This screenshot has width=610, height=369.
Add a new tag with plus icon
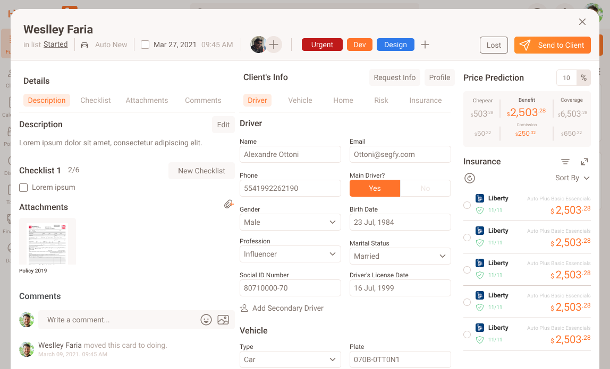pos(425,45)
